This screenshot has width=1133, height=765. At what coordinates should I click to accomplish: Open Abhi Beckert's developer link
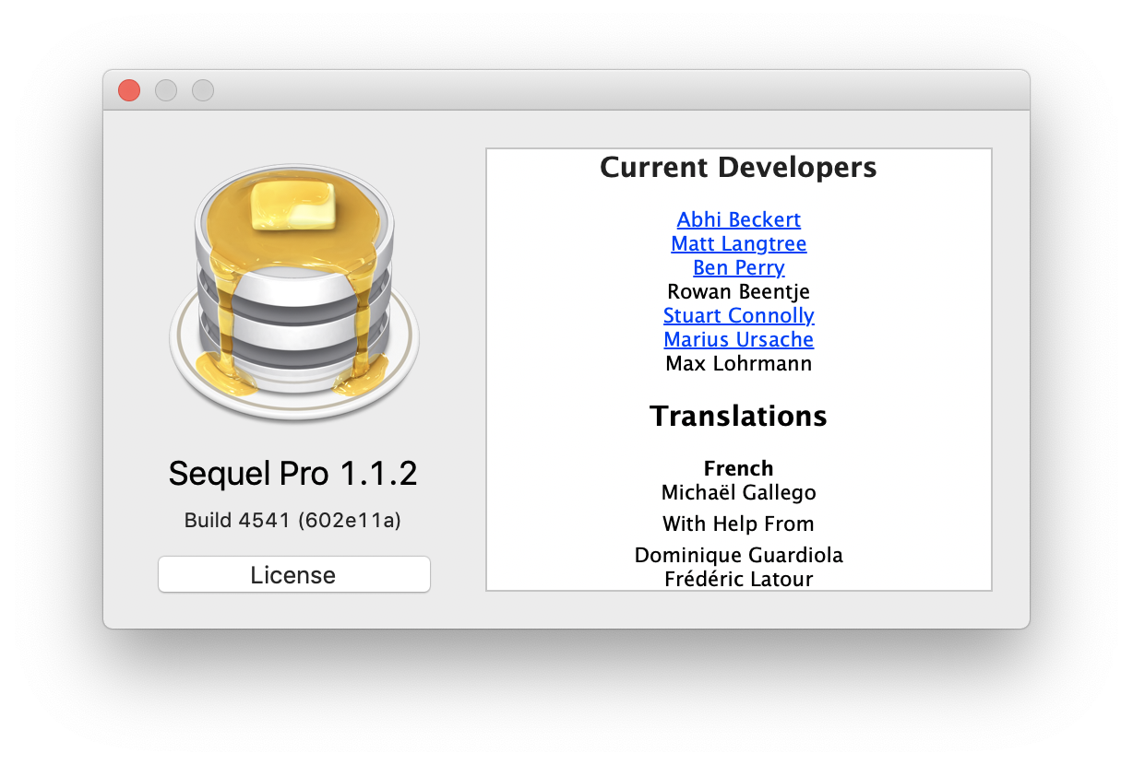[x=738, y=219]
